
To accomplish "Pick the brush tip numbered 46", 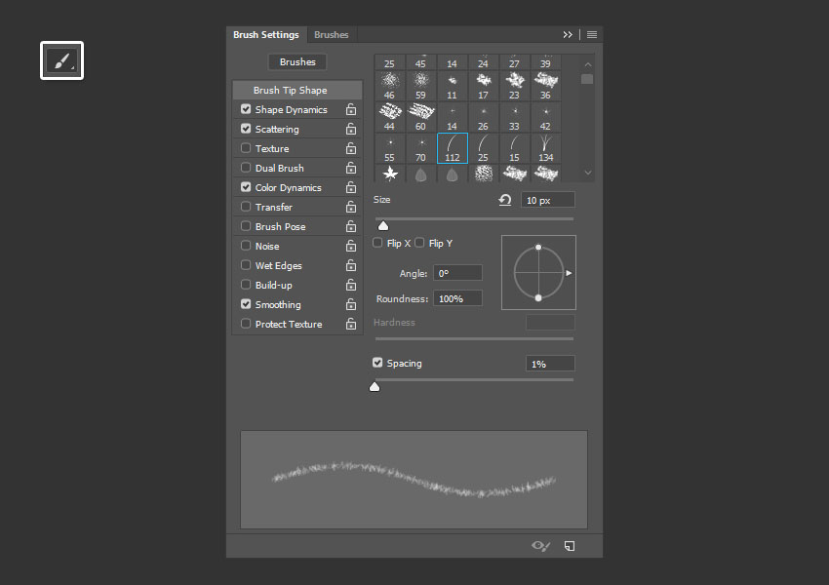I will (390, 86).
